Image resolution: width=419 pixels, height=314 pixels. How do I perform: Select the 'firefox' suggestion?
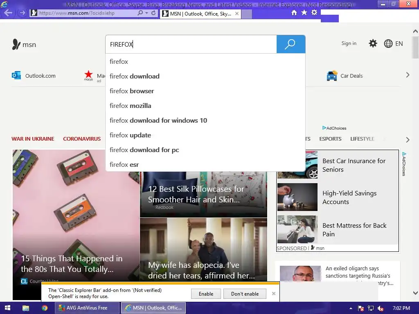[x=205, y=62]
